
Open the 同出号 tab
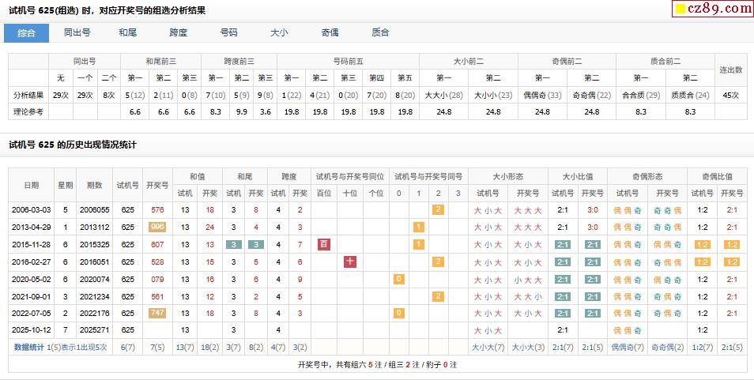[77, 32]
